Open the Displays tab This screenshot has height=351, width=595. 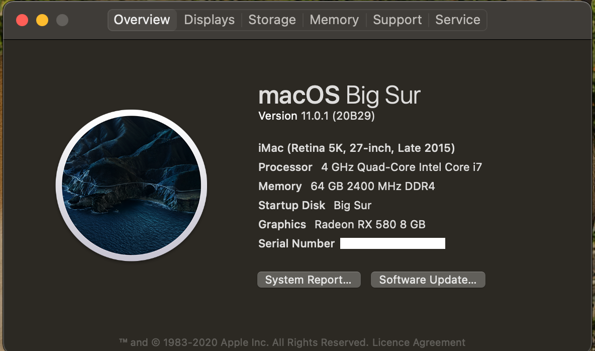click(209, 20)
